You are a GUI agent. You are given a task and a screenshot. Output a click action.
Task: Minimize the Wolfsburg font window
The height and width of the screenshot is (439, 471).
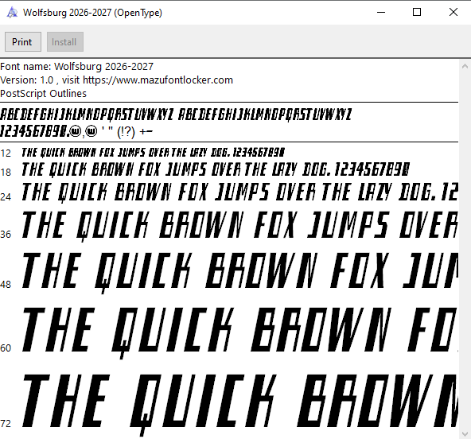click(x=381, y=12)
